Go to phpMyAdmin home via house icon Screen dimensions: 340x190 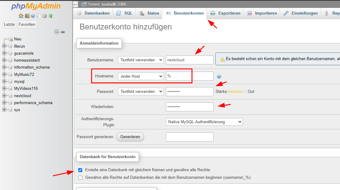21,16
